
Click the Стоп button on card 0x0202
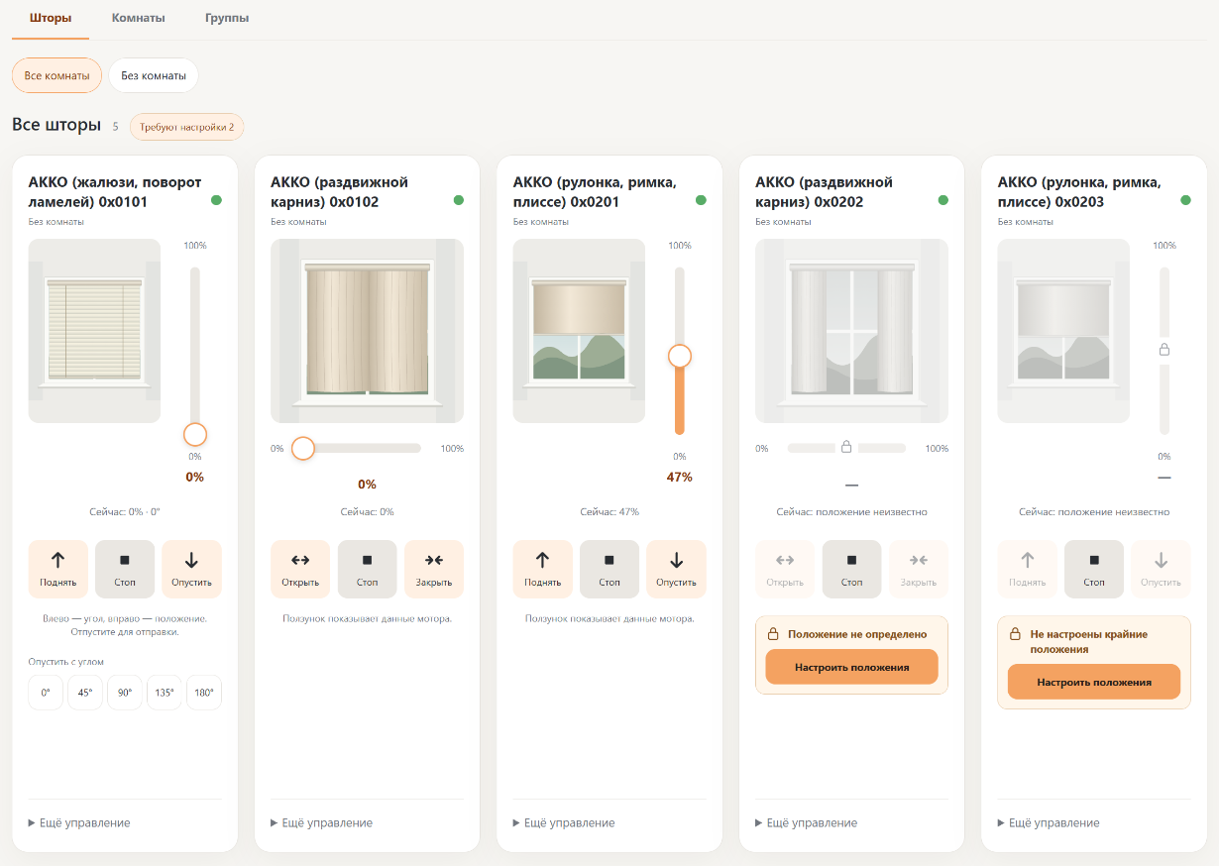tap(852, 569)
